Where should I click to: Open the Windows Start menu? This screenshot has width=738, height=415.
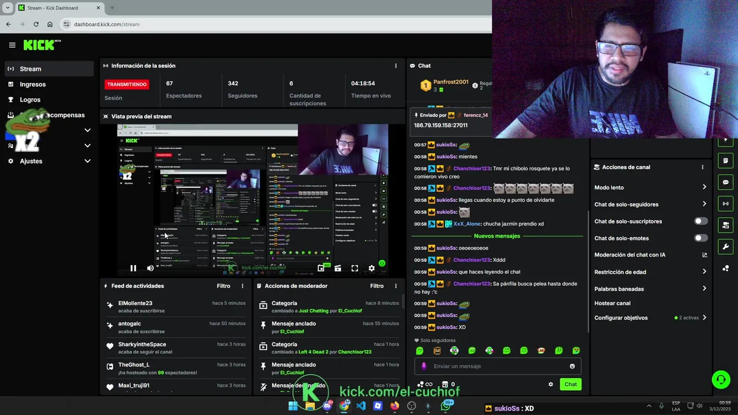pos(293,406)
